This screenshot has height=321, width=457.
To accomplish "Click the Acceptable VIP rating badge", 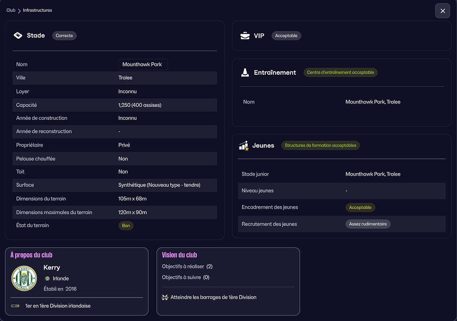I will tap(286, 36).
